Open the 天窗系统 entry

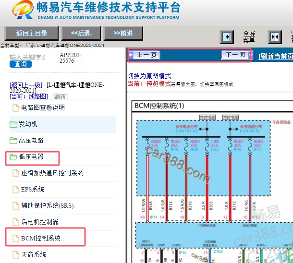(x=34, y=254)
